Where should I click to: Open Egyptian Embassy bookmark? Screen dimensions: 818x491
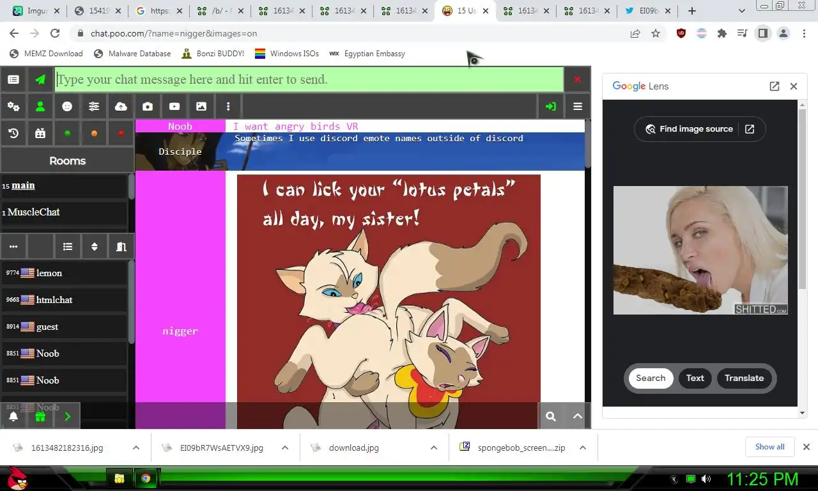pos(367,54)
